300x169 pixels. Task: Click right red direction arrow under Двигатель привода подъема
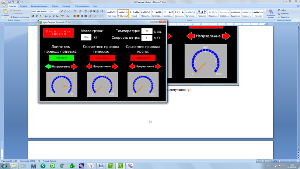pos(74,66)
